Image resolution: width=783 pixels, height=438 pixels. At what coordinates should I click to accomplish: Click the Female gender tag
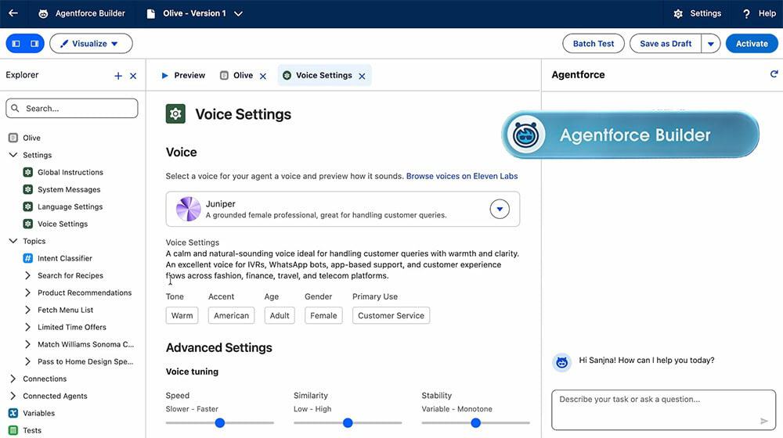323,315
